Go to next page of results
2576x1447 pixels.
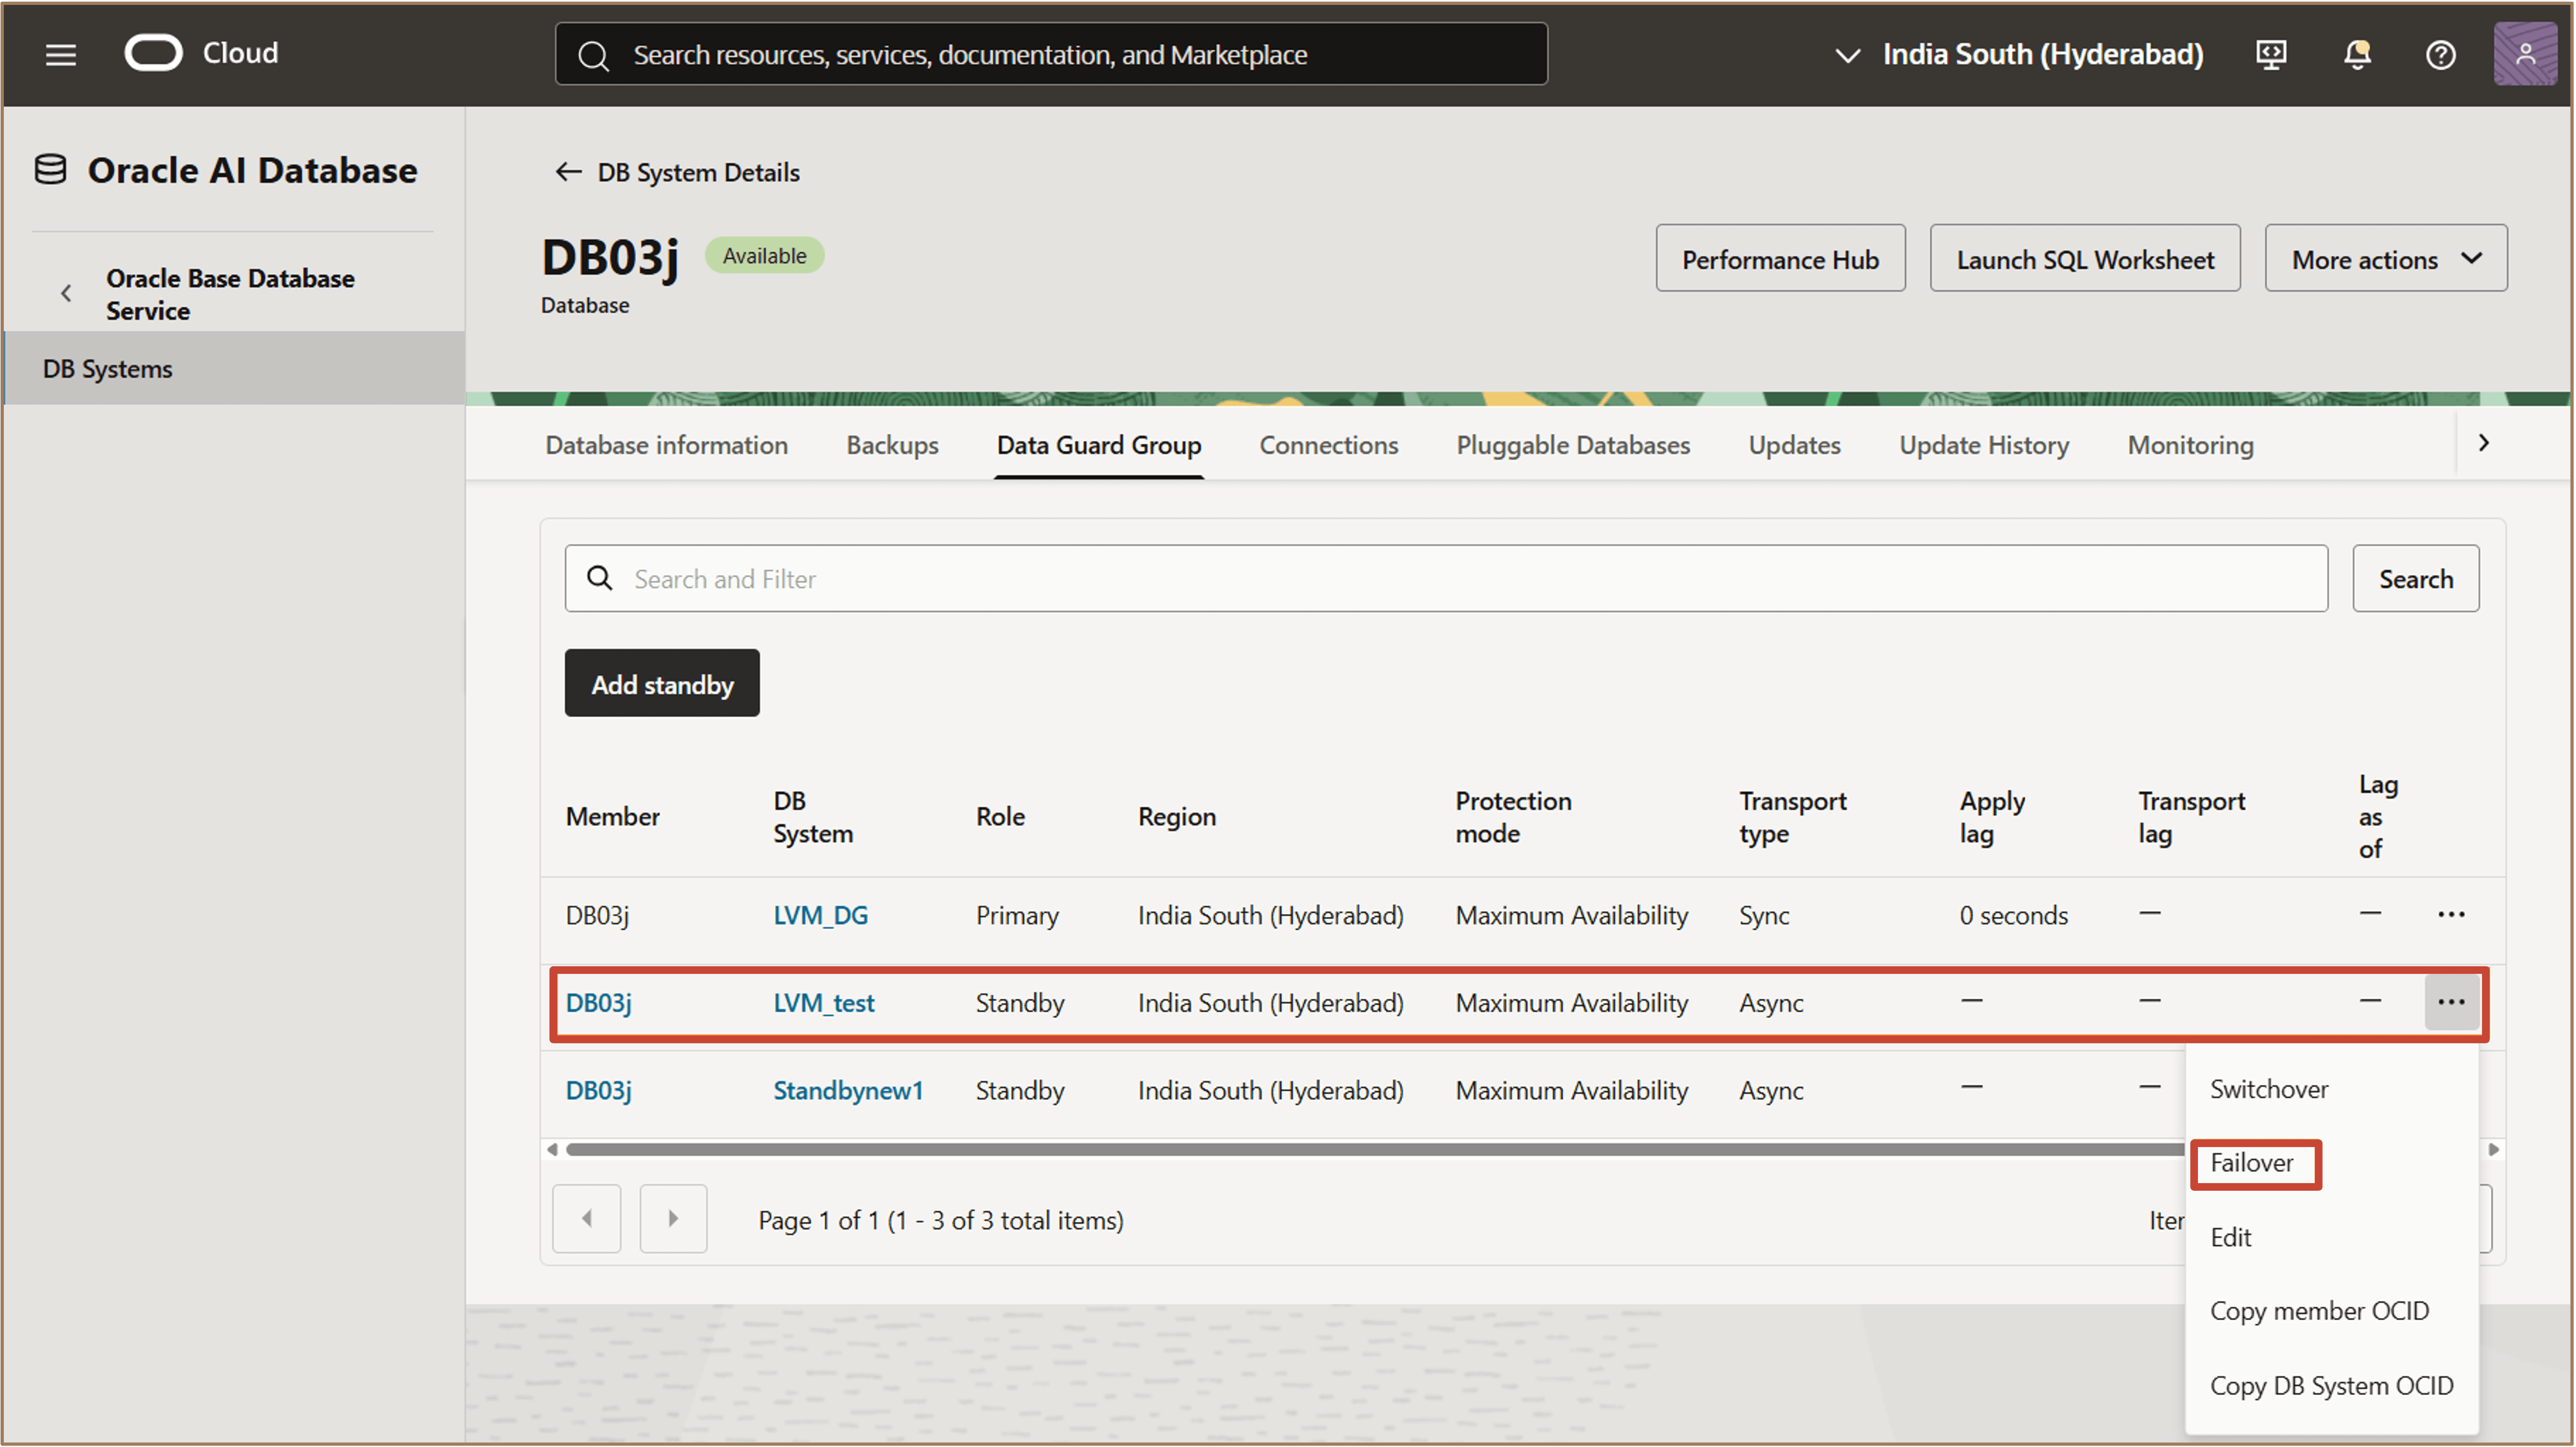[673, 1219]
